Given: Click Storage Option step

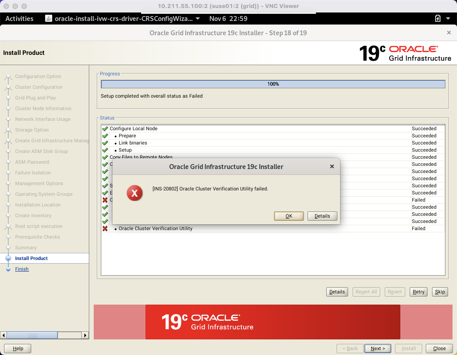Looking at the screenshot, I should 32,130.
